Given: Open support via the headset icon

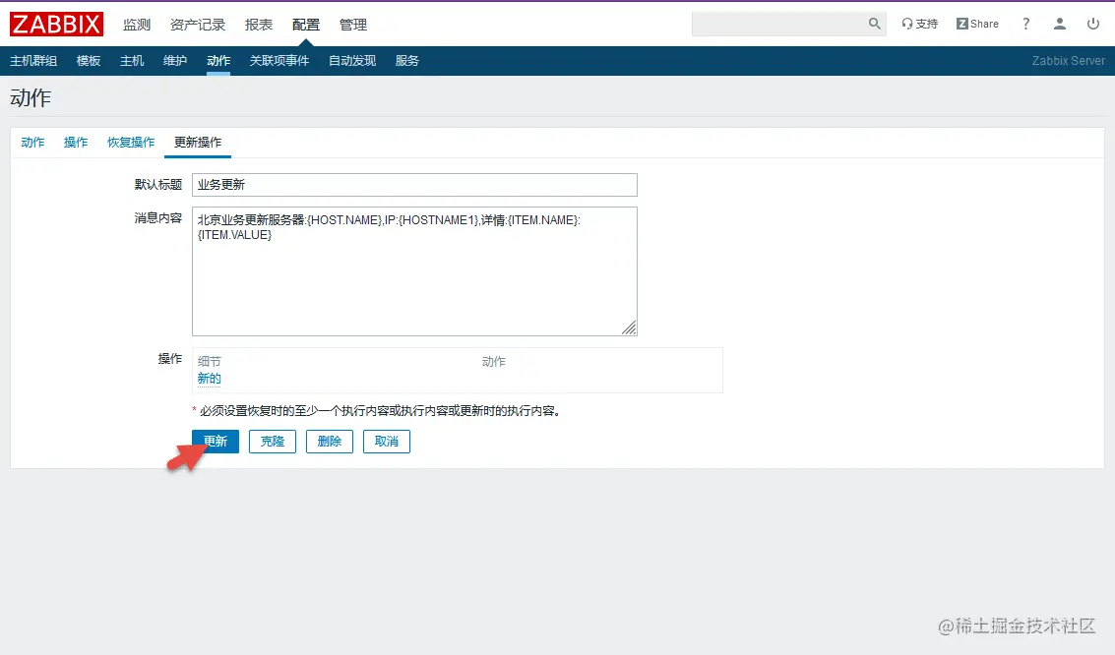Looking at the screenshot, I should pos(918,23).
